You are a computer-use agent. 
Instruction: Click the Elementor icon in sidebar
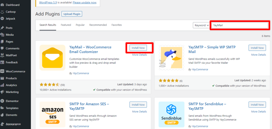tap(2, 101)
